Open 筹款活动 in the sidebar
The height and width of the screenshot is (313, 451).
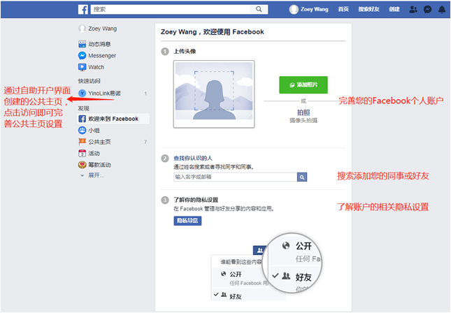tap(99, 165)
